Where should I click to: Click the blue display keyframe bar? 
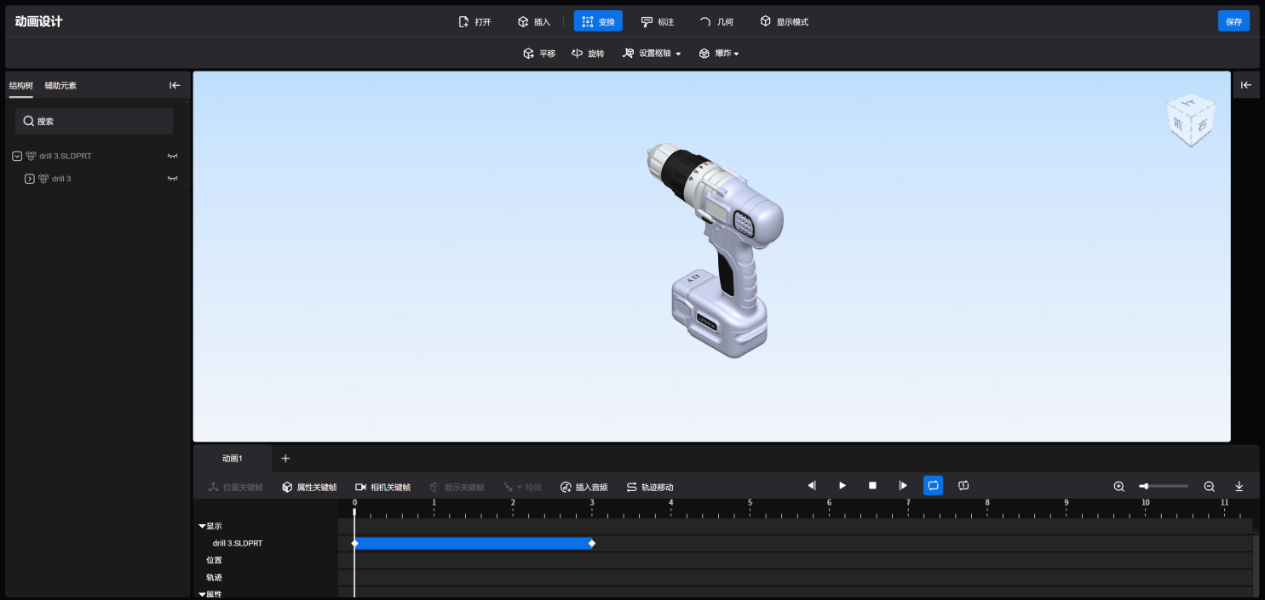pyautogui.click(x=473, y=543)
